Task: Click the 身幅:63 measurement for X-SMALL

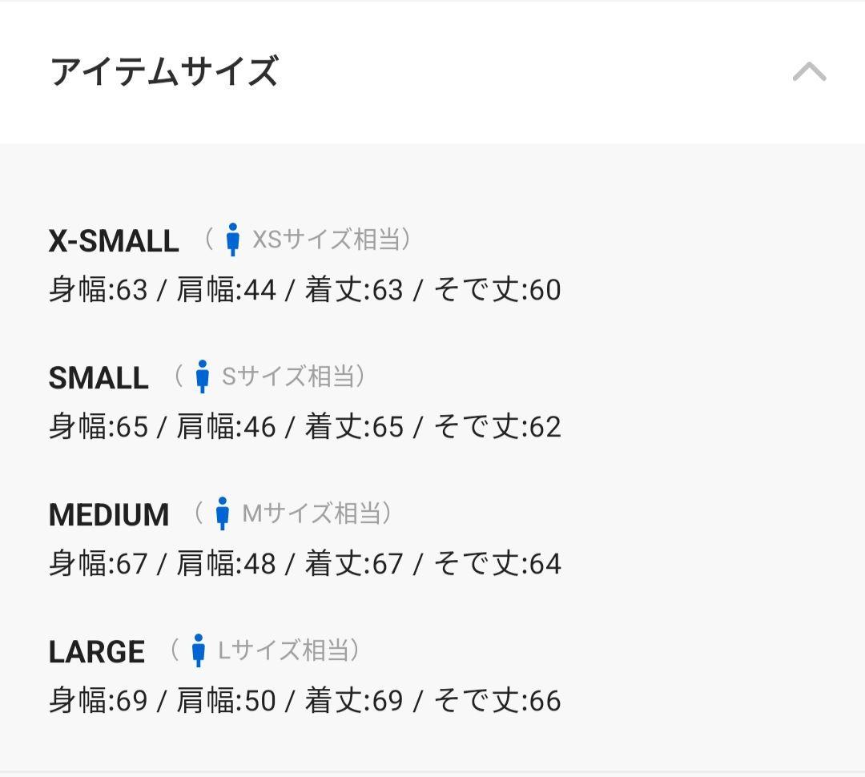Action: click(x=99, y=290)
